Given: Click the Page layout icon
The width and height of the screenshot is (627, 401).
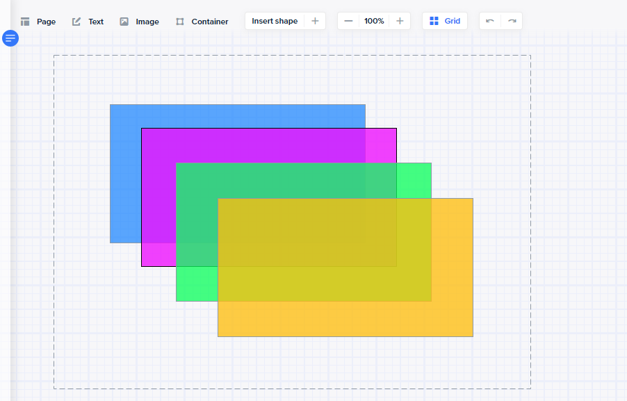Looking at the screenshot, I should point(25,22).
